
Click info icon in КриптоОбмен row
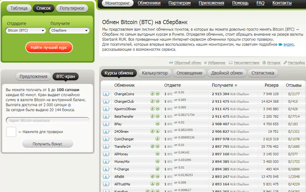tap(106, 109)
